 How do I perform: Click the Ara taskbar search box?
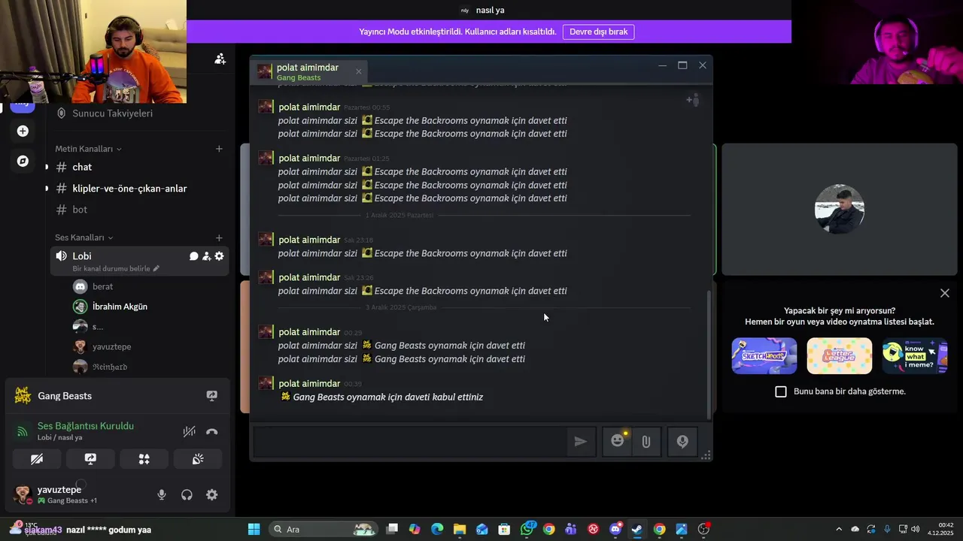coord(324,529)
